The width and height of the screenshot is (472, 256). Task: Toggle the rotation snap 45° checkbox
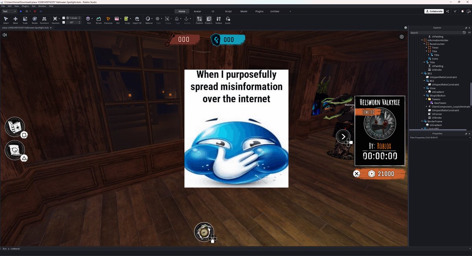[64, 22]
